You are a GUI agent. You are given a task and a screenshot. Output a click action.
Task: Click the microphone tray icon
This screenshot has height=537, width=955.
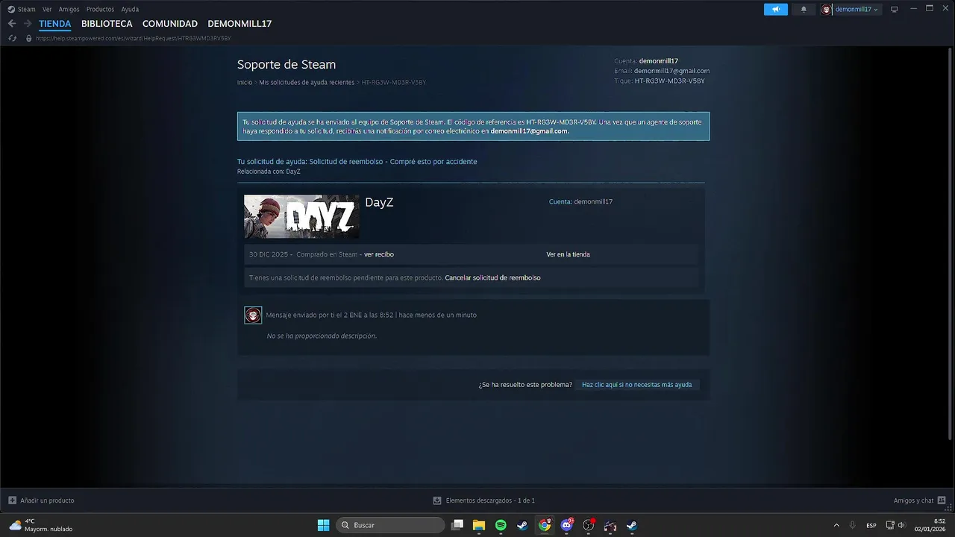tap(852, 525)
